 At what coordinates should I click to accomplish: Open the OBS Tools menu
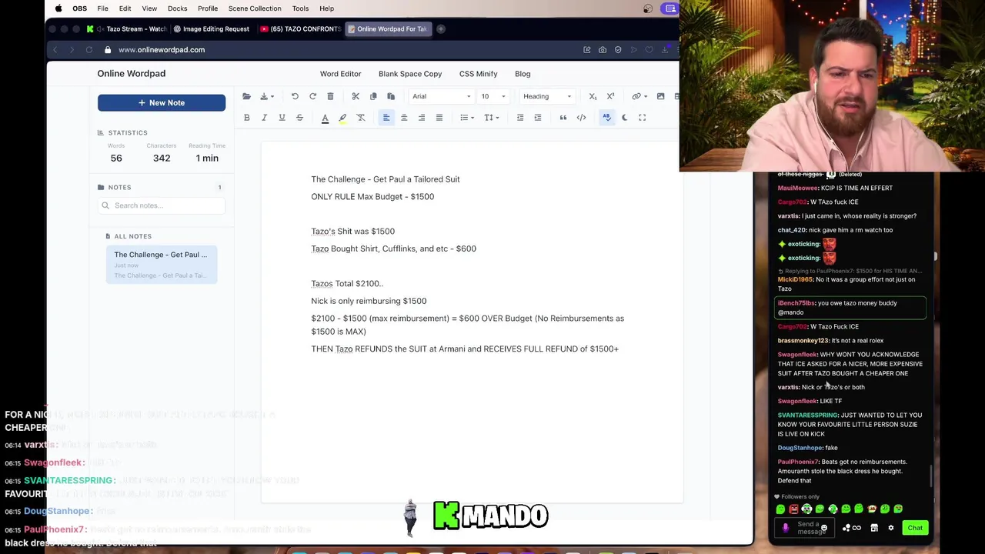point(300,8)
